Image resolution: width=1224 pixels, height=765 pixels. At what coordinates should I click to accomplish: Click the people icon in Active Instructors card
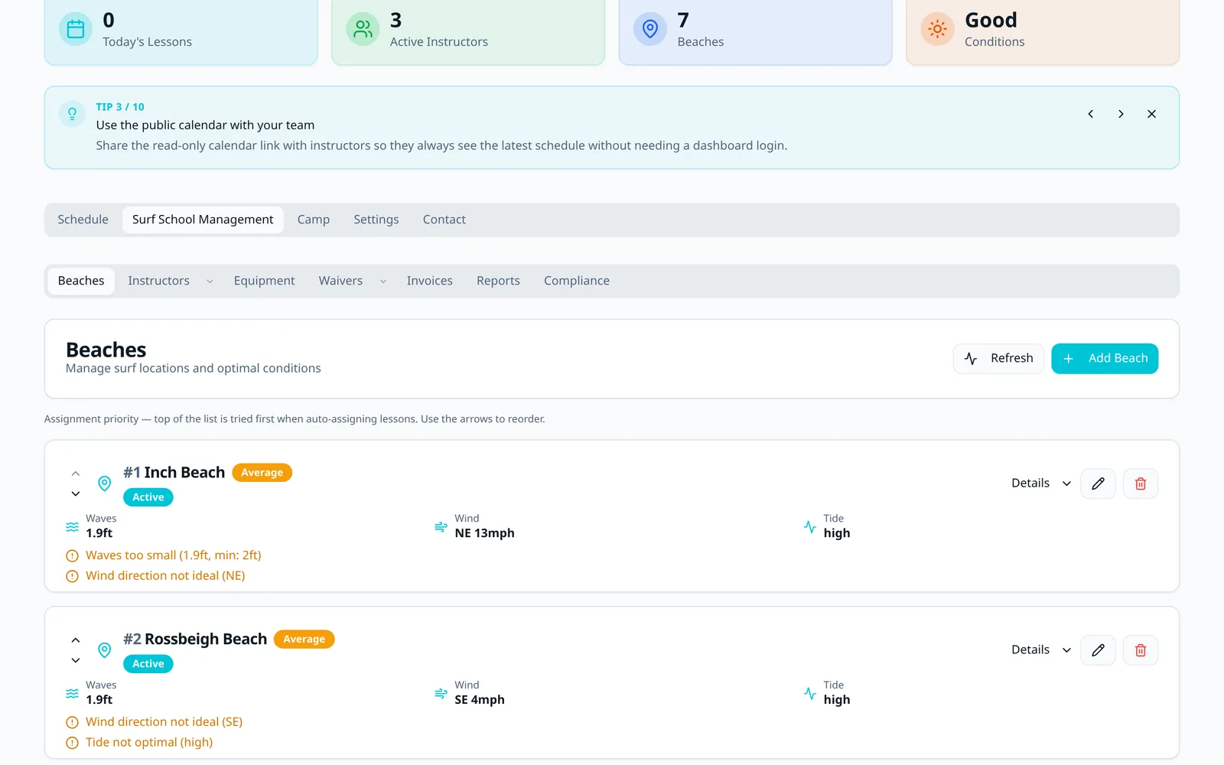click(x=363, y=29)
